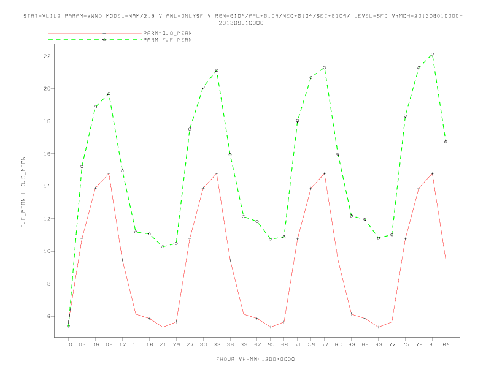Click x-axis tick label 03

point(82,344)
